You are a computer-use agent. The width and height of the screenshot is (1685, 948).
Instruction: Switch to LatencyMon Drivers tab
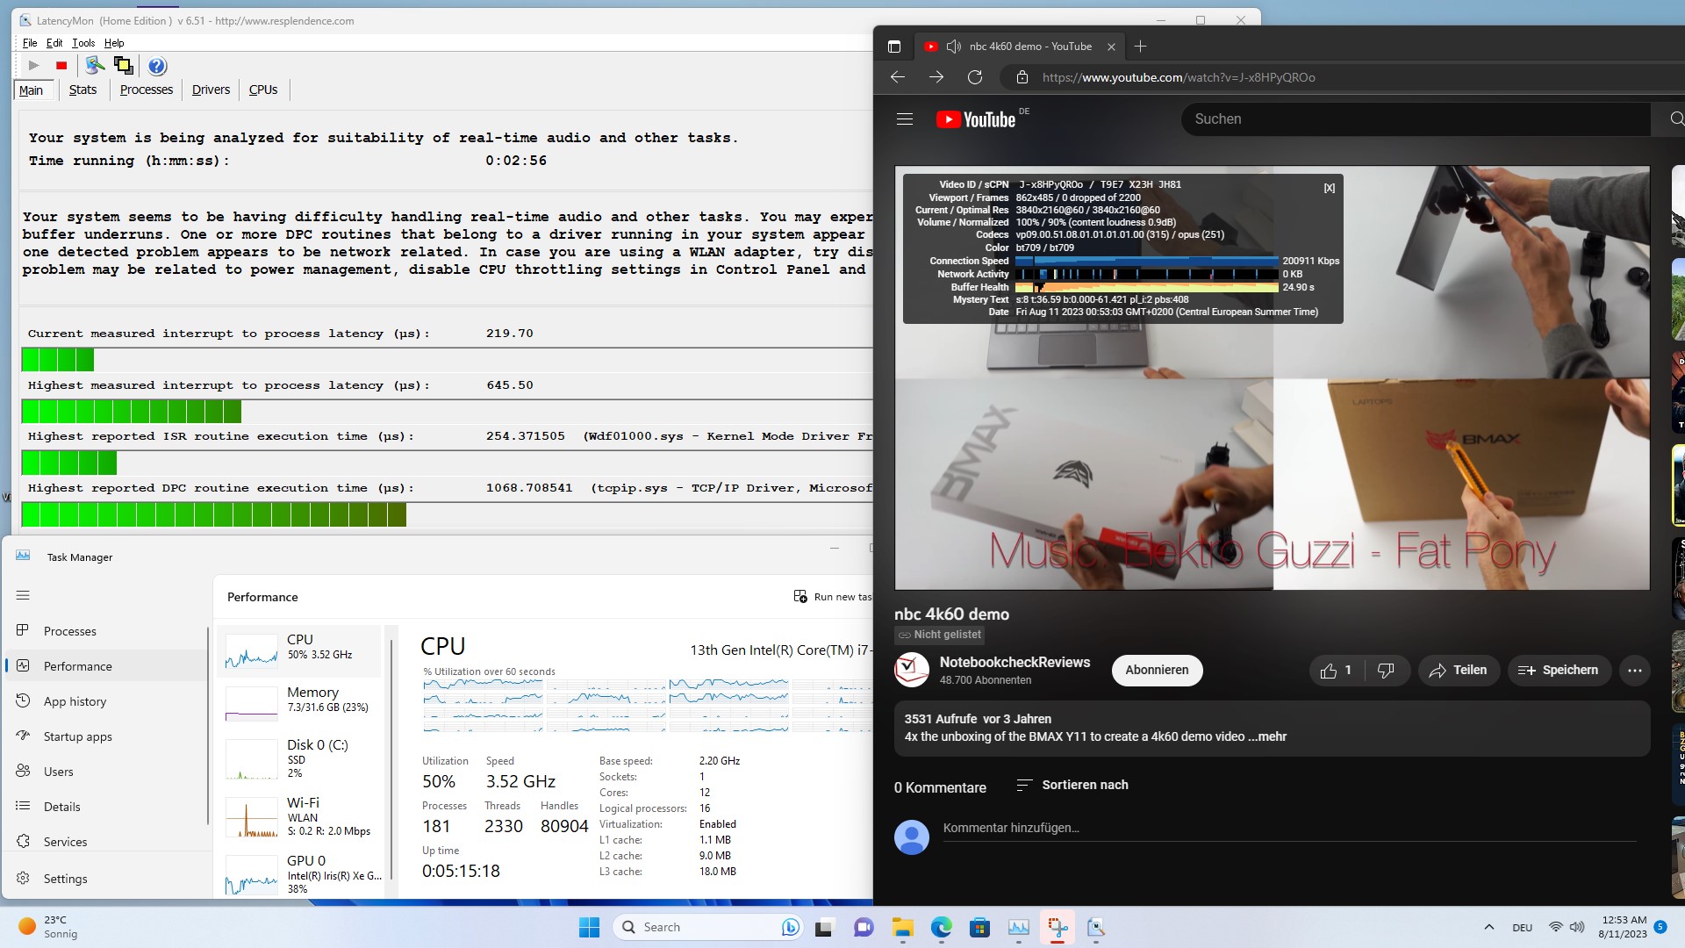tap(211, 90)
